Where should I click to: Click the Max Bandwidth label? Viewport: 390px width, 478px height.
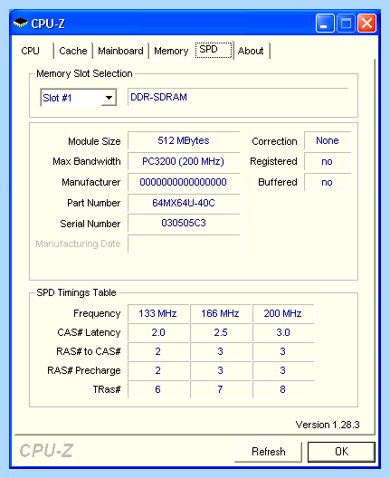point(87,161)
